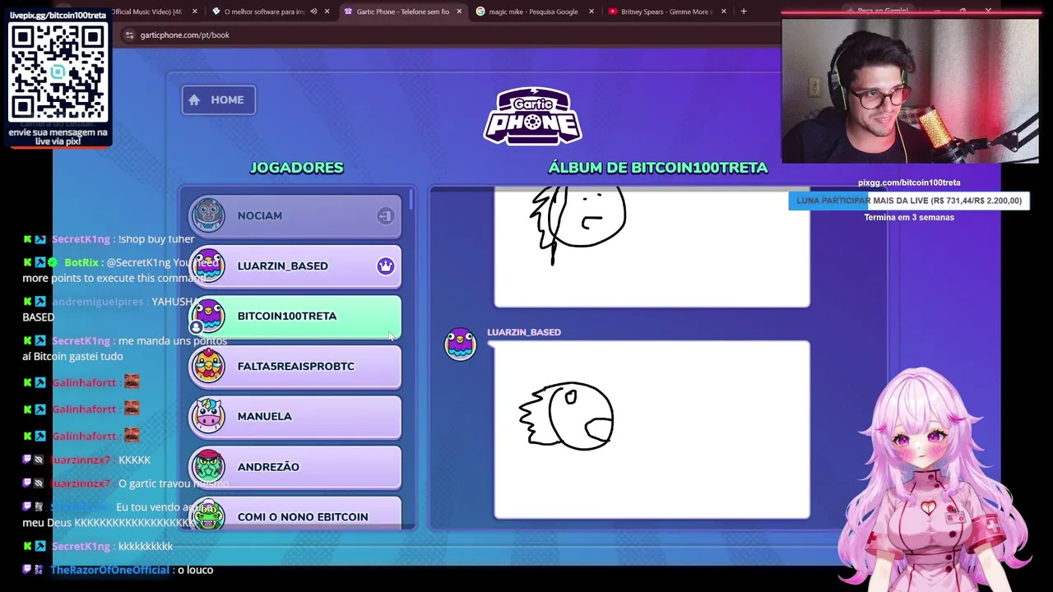Click the 'ÁLBUM DE BITCOIN100TRETA' heading
This screenshot has width=1053, height=592.
[658, 168]
